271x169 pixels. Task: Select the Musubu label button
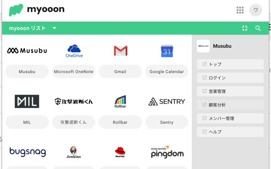pyautogui.click(x=27, y=71)
